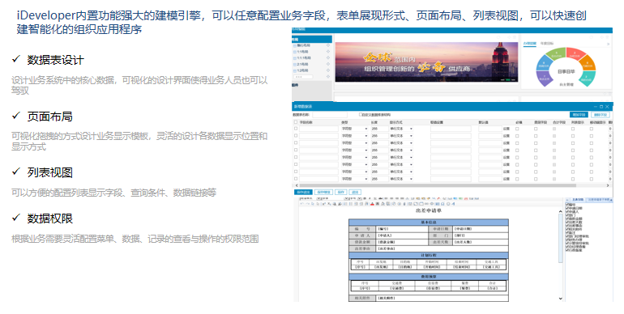
Task: Maximize the 新增数据表 dialog window
Action: [x=601, y=107]
